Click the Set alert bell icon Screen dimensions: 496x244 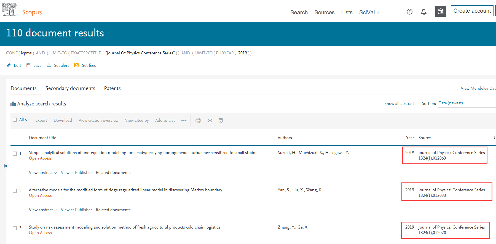49,65
